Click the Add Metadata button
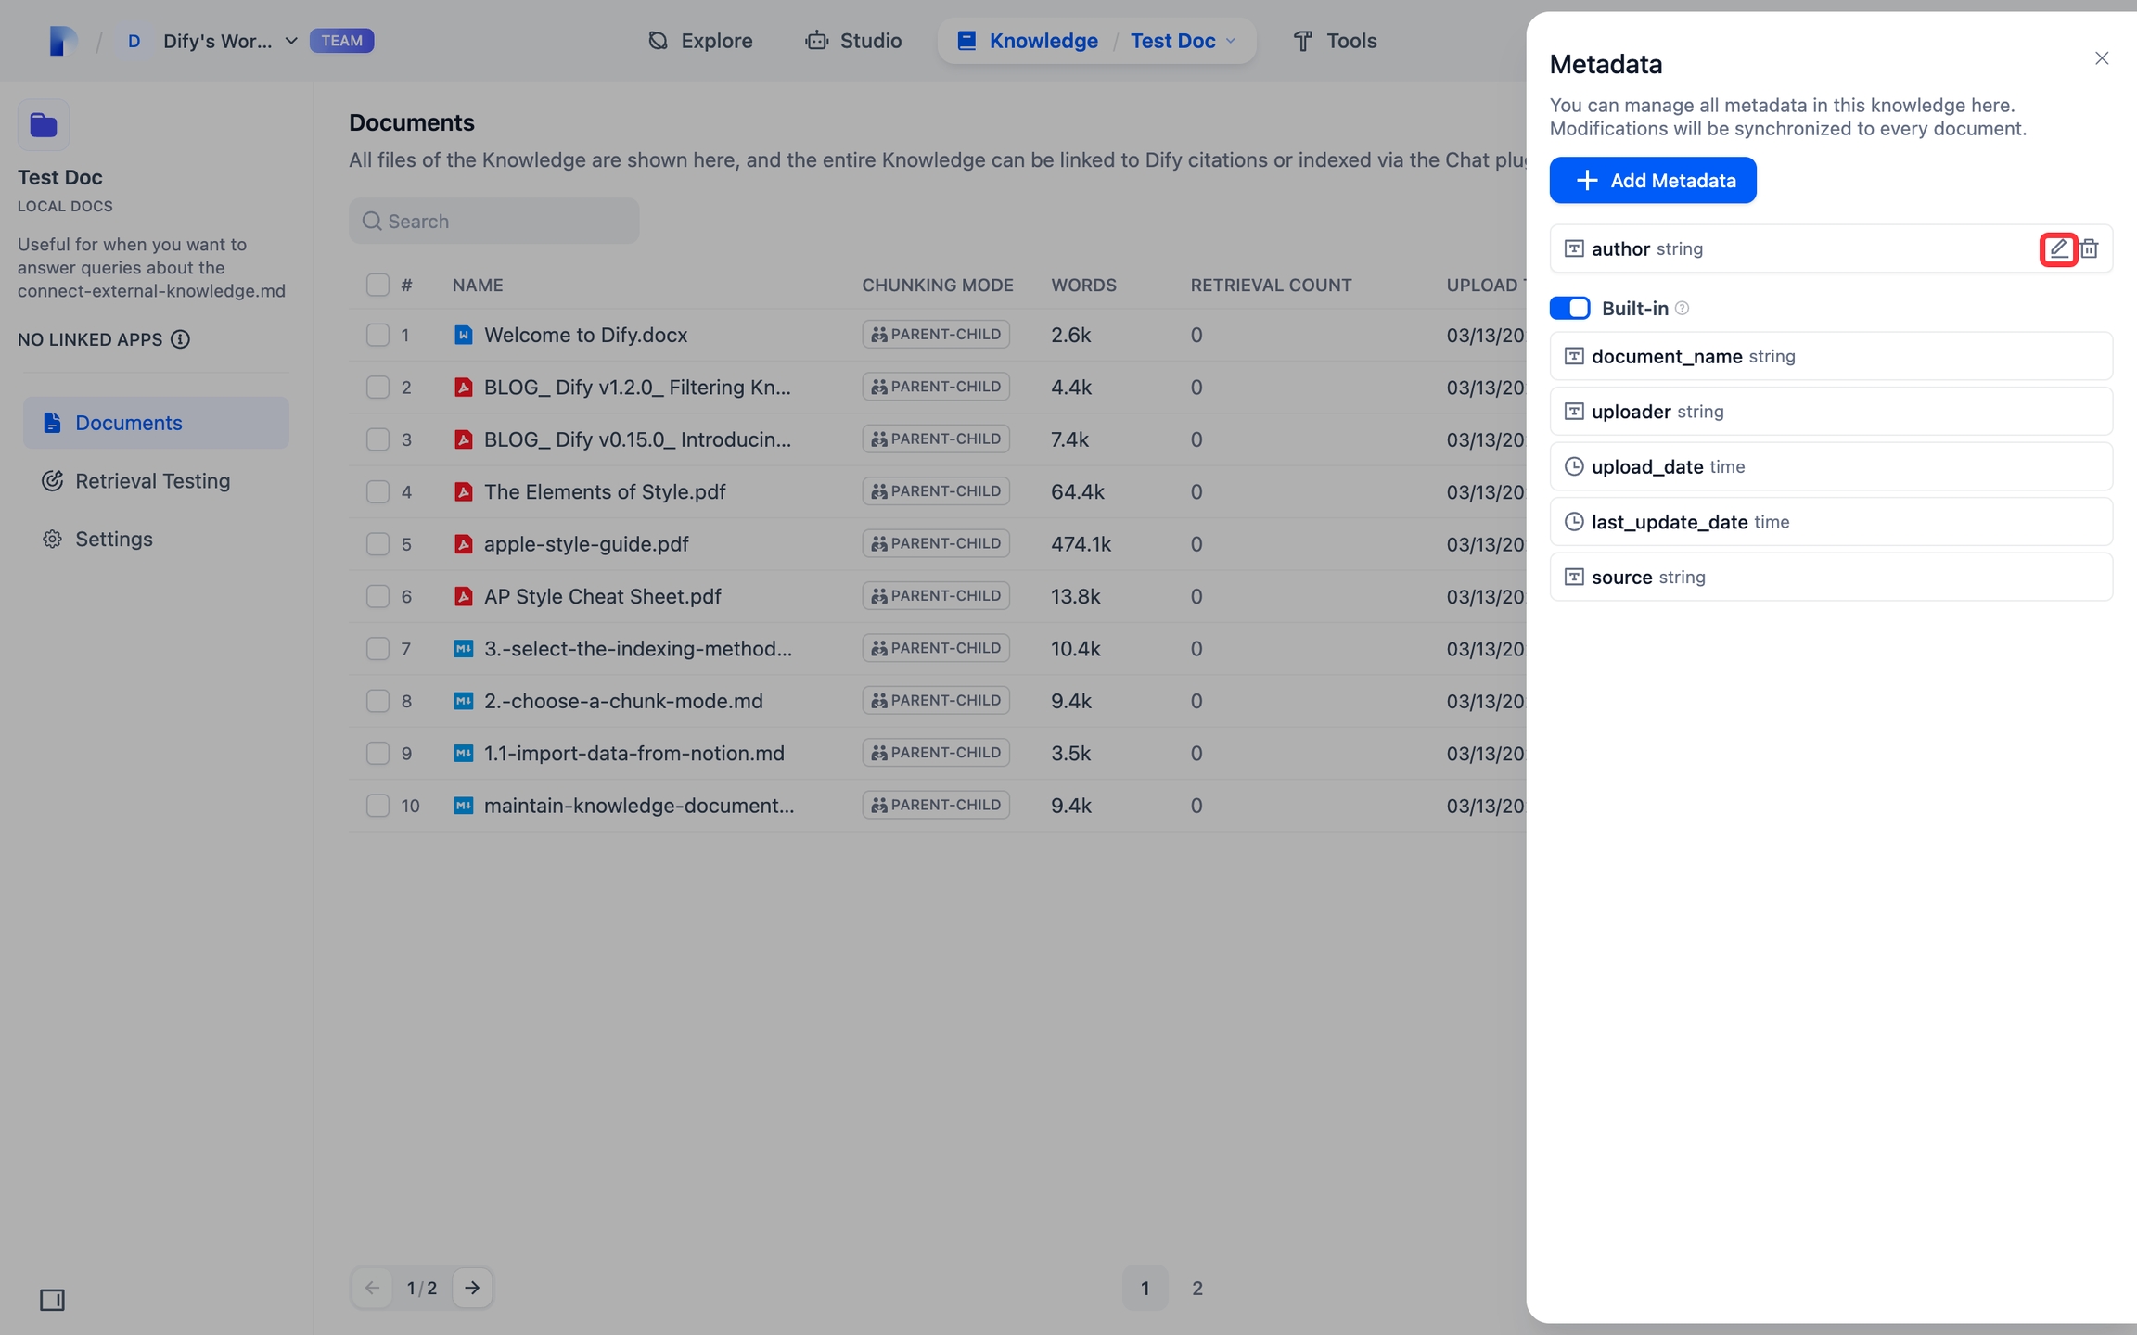This screenshot has width=2137, height=1335. (x=1652, y=180)
